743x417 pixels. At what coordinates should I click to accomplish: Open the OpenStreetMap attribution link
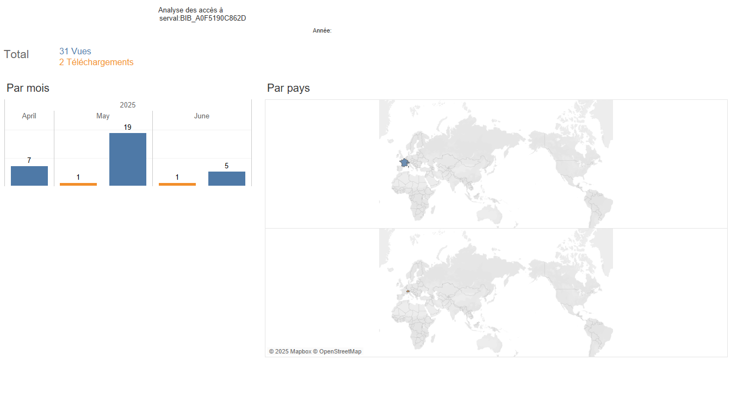point(337,352)
